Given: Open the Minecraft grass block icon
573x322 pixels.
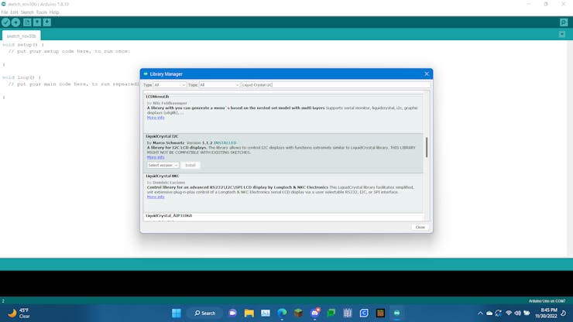Looking at the screenshot, I should pyautogui.click(x=298, y=313).
